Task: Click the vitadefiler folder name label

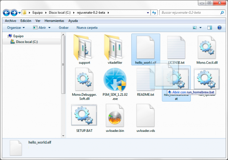Action: click(115, 63)
